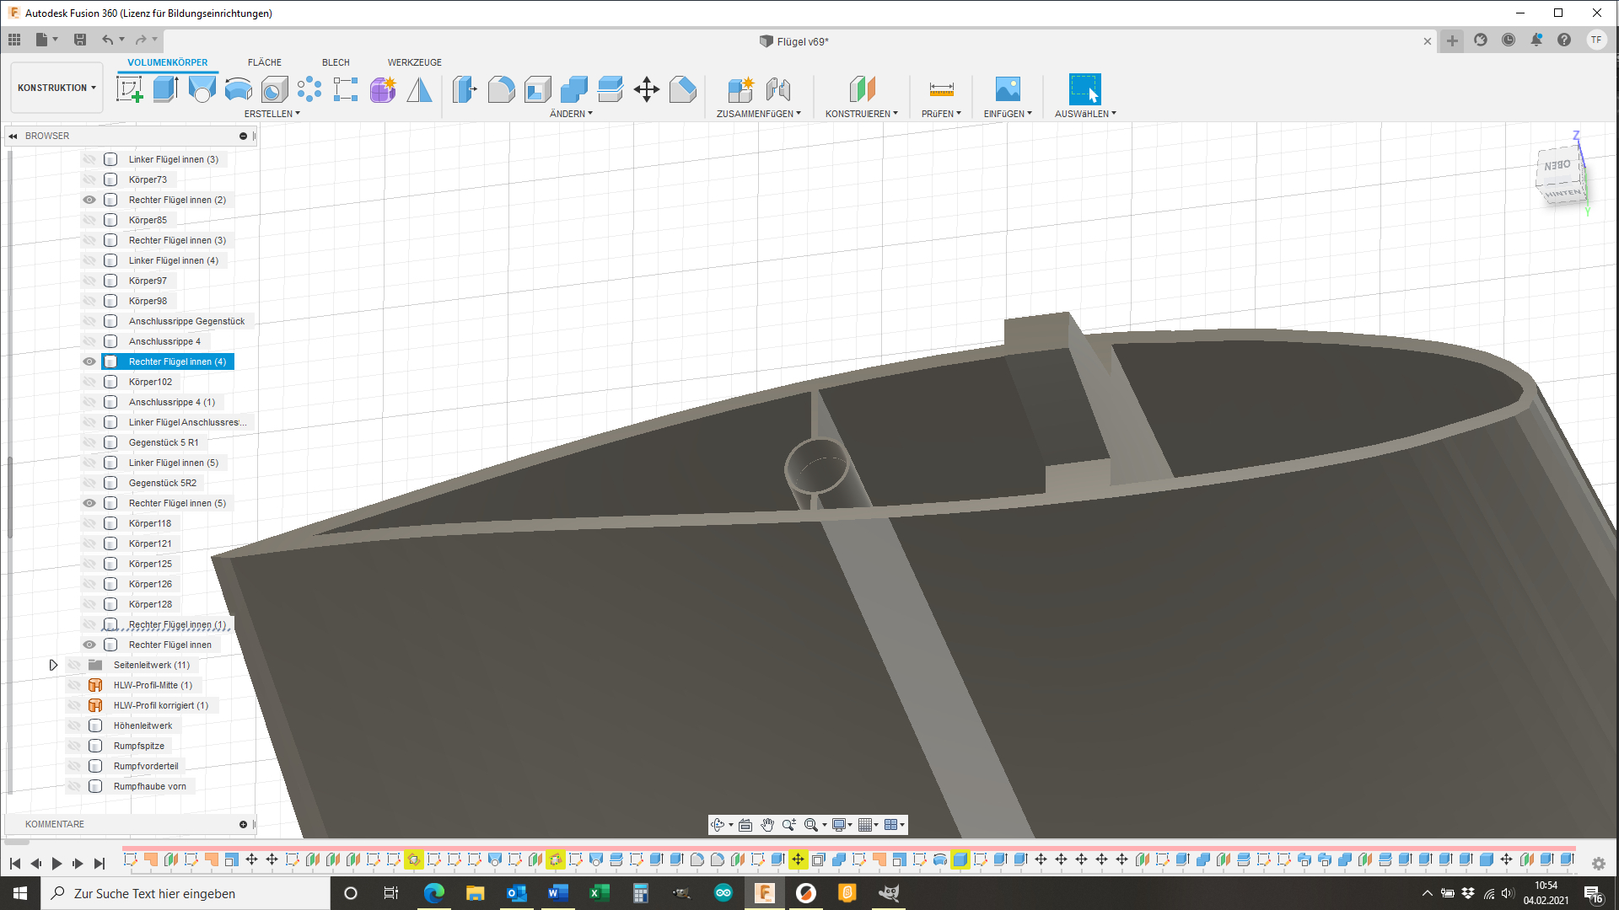Click the Measure tool under Prüfen

point(941,89)
